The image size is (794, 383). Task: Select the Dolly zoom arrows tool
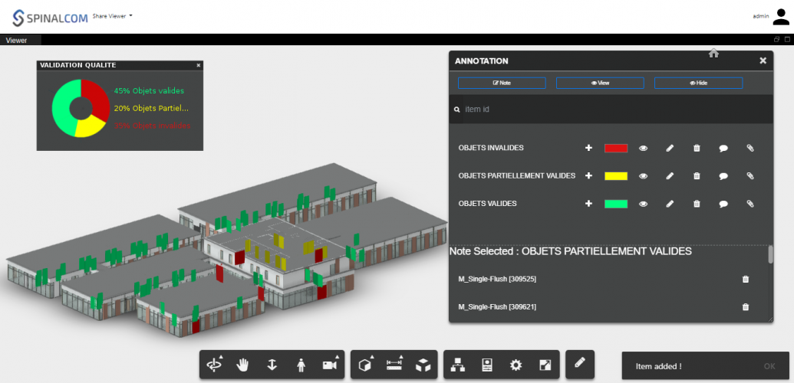coord(272,365)
